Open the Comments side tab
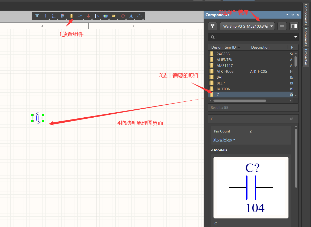The width and height of the screenshot is (311, 227). (306, 37)
